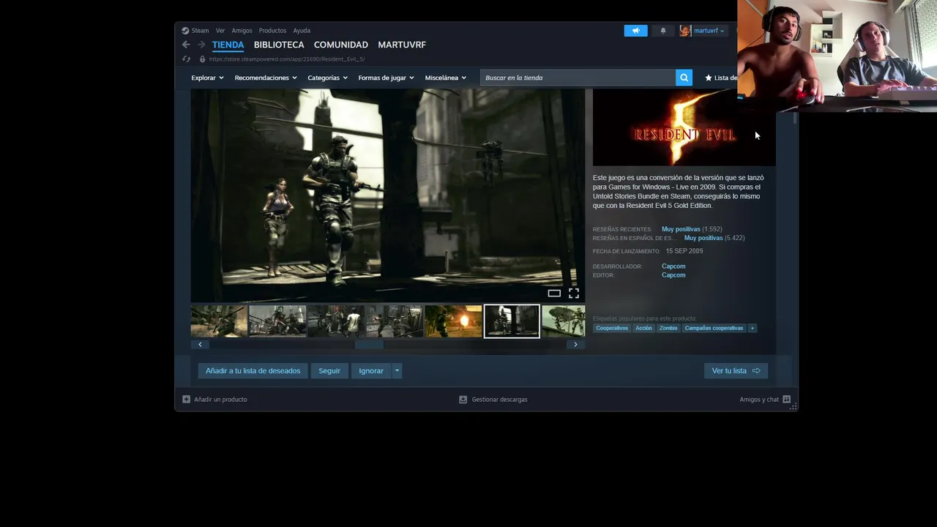
Task: Click the Ignorar button
Action: point(371,371)
